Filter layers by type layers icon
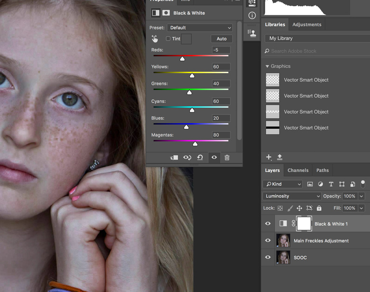The image size is (370, 292). 331,184
